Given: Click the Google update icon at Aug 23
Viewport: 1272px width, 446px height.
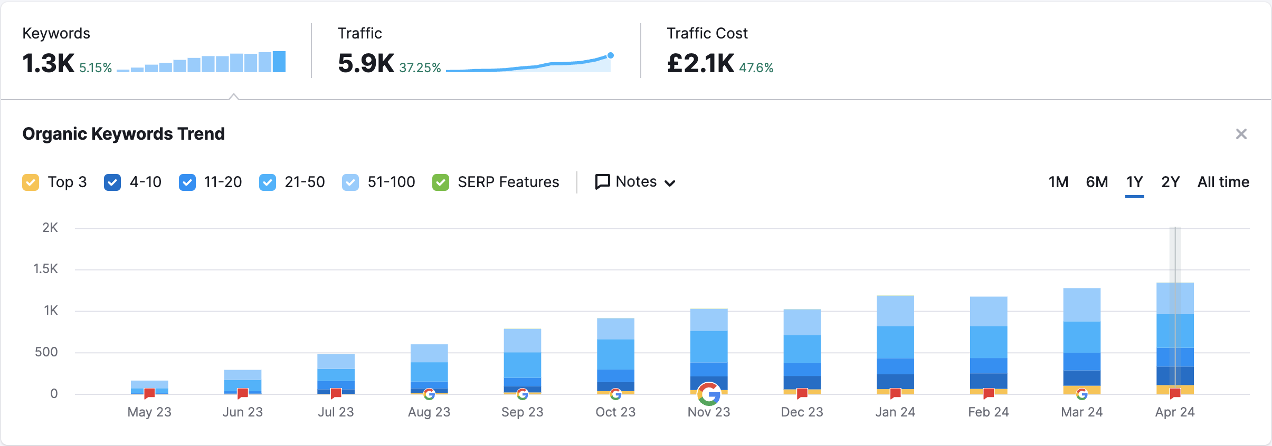Looking at the screenshot, I should [429, 394].
